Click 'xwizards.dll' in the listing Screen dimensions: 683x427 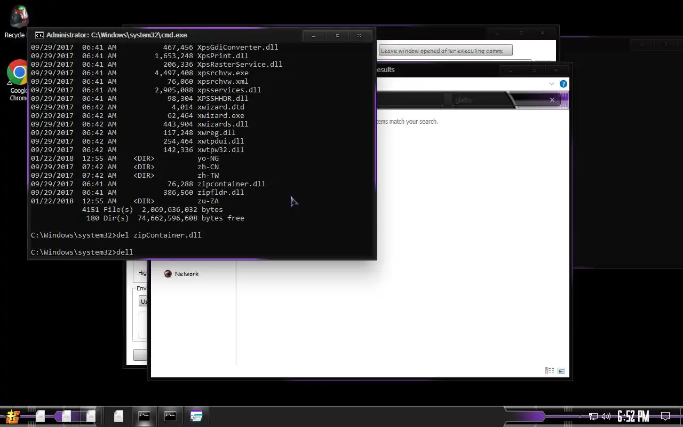(223, 124)
